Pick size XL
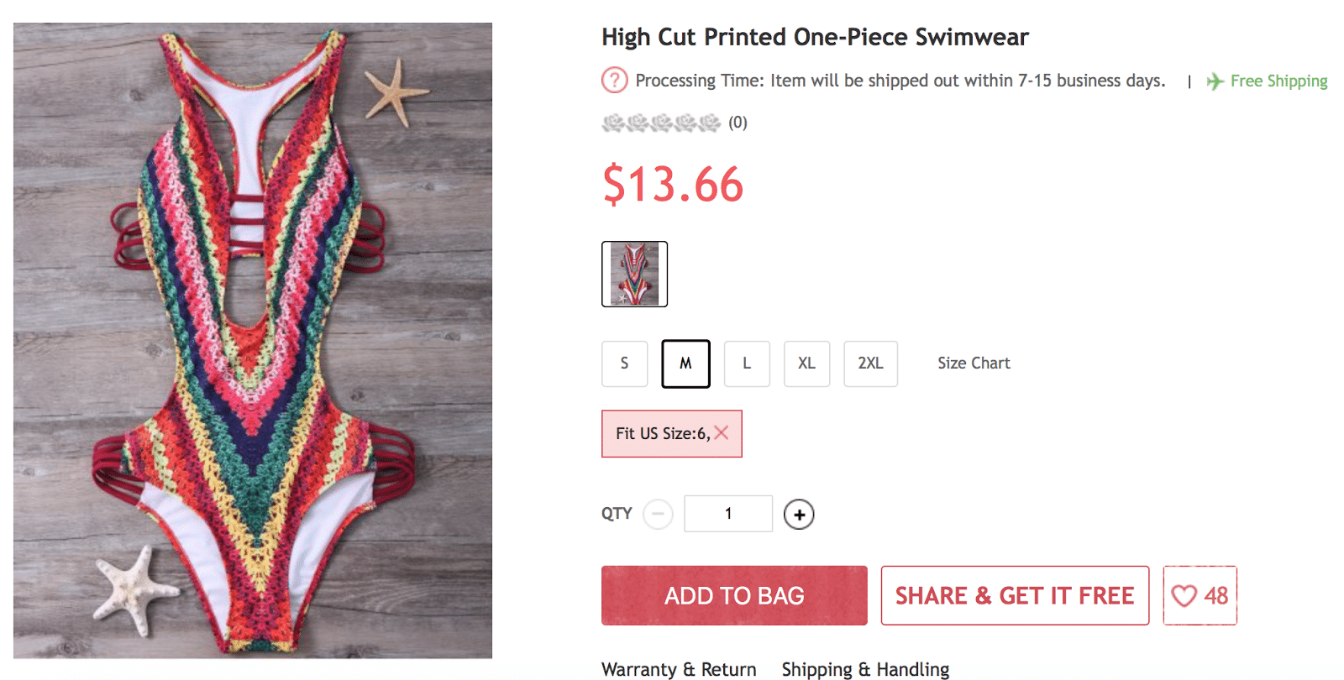This screenshot has width=1344, height=680. 806,364
